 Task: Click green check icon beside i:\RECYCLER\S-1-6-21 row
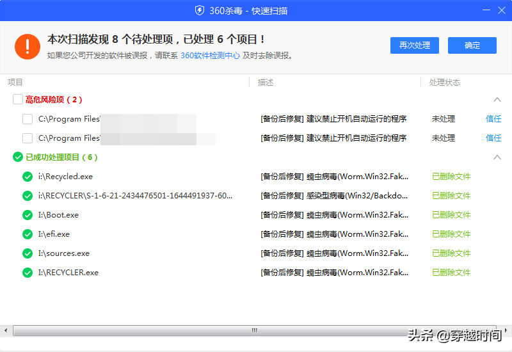point(28,196)
